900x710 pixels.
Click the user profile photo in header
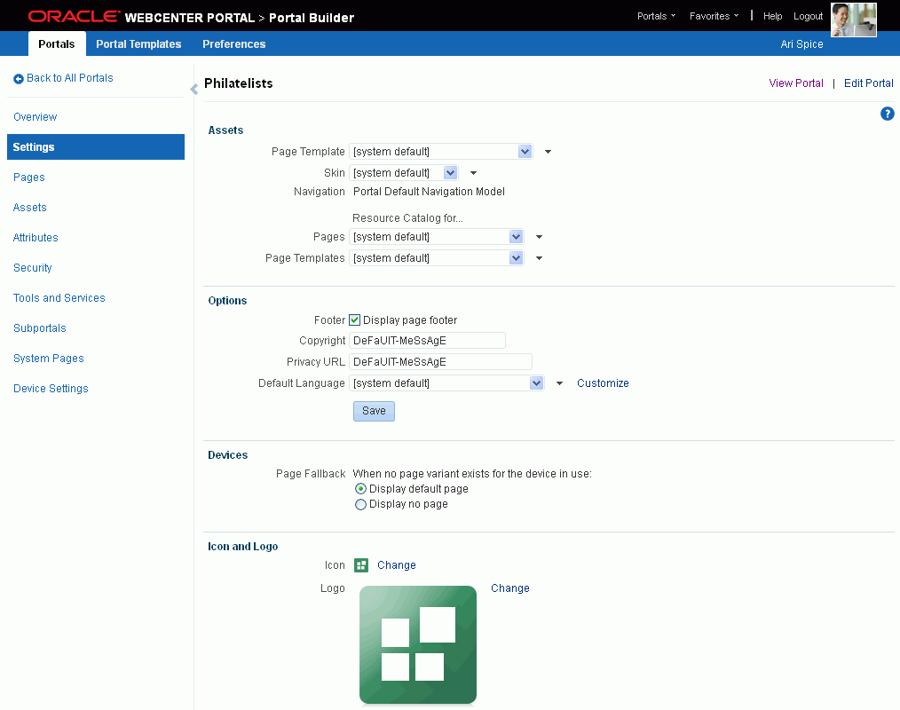pos(854,20)
